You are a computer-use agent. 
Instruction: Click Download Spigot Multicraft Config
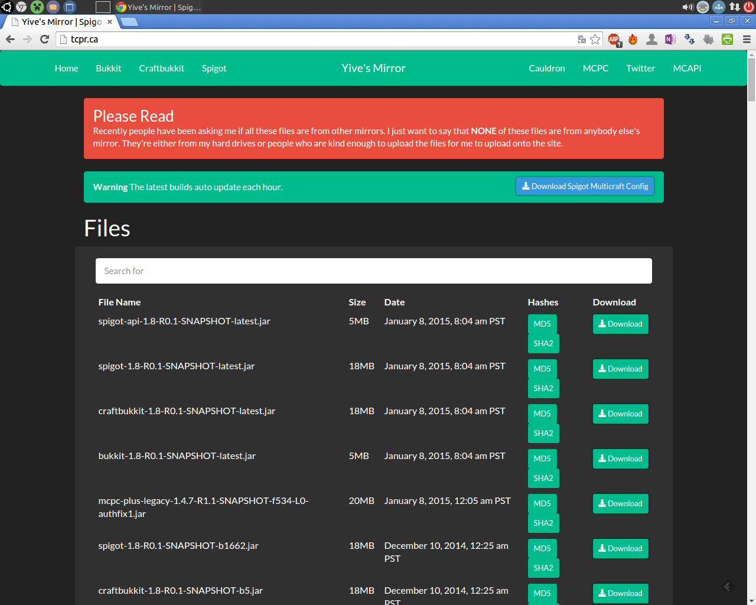(585, 186)
